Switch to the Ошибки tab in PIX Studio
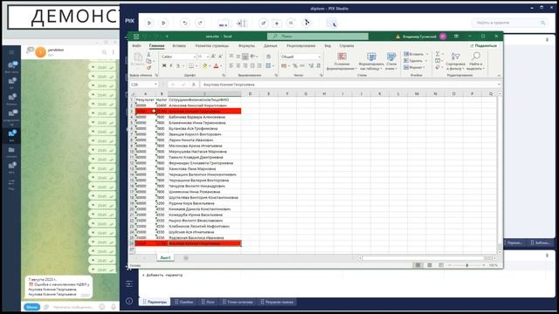 (x=184, y=302)
